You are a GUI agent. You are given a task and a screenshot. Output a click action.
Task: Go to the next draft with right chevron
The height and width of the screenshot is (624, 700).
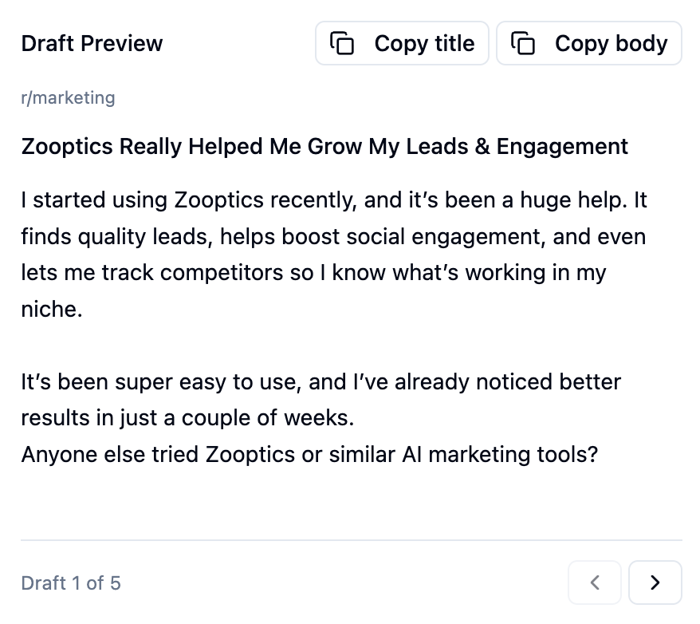[x=655, y=583]
